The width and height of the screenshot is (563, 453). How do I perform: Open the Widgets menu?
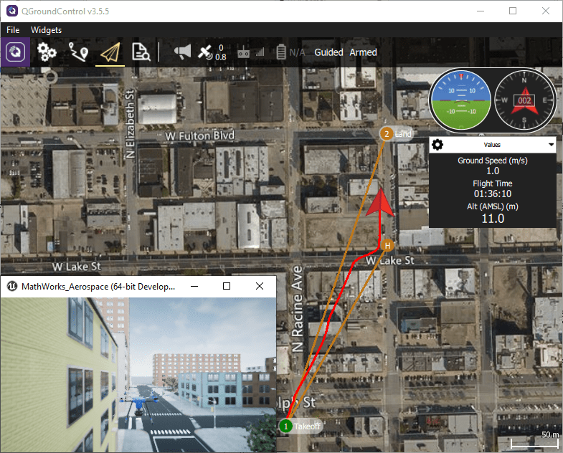click(x=46, y=30)
